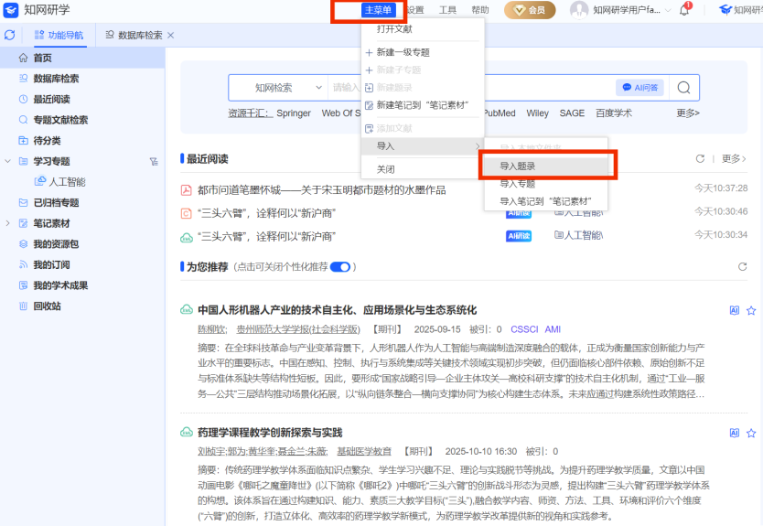Expand the 笔记素材 tree node

point(8,223)
